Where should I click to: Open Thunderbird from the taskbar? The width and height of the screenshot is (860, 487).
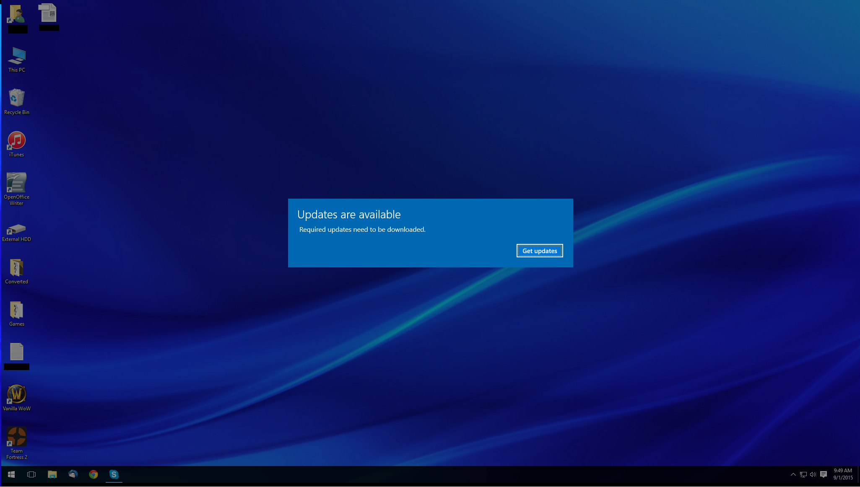click(73, 474)
